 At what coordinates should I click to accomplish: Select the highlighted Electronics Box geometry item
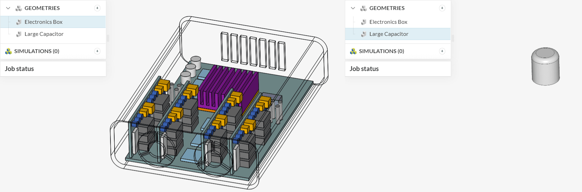[43, 22]
